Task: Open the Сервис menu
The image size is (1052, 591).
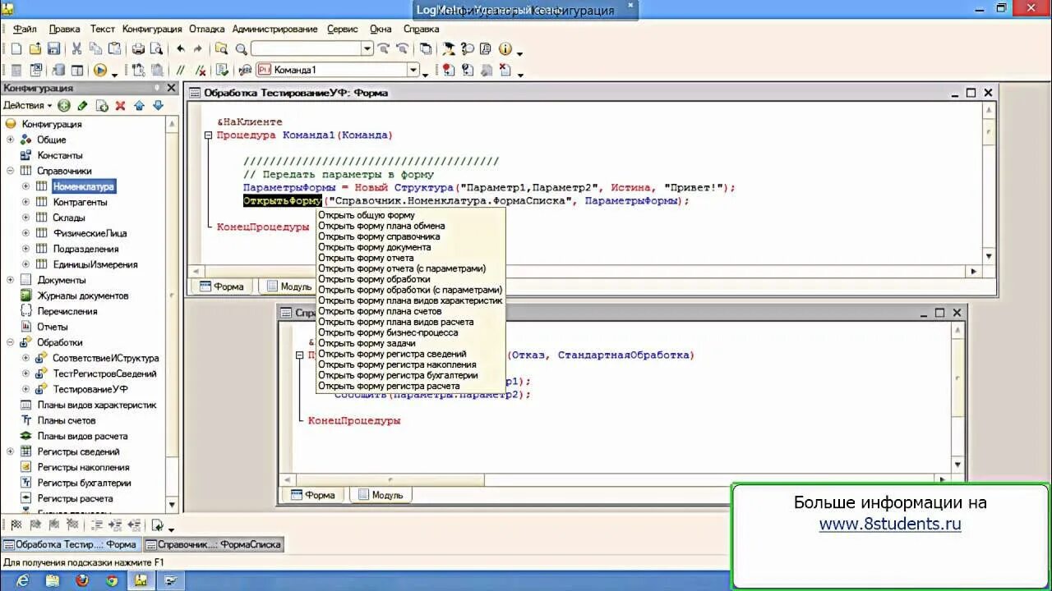Action: pyautogui.click(x=343, y=29)
